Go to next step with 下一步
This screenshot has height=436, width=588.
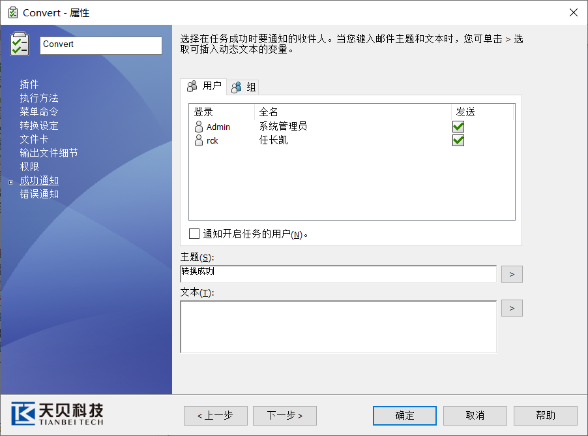pyautogui.click(x=284, y=416)
